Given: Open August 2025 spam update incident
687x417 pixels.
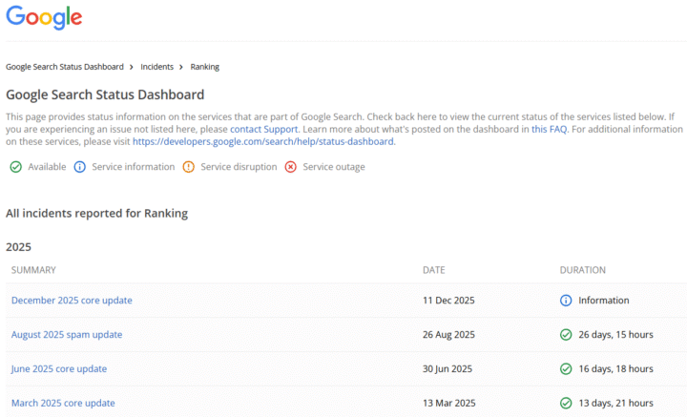Looking at the screenshot, I should pyautogui.click(x=67, y=335).
